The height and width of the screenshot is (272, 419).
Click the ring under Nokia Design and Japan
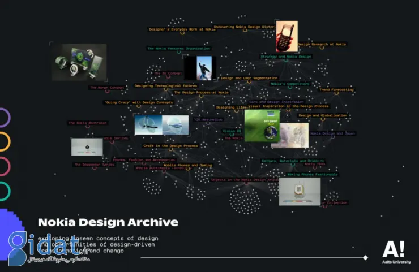coord(332,137)
